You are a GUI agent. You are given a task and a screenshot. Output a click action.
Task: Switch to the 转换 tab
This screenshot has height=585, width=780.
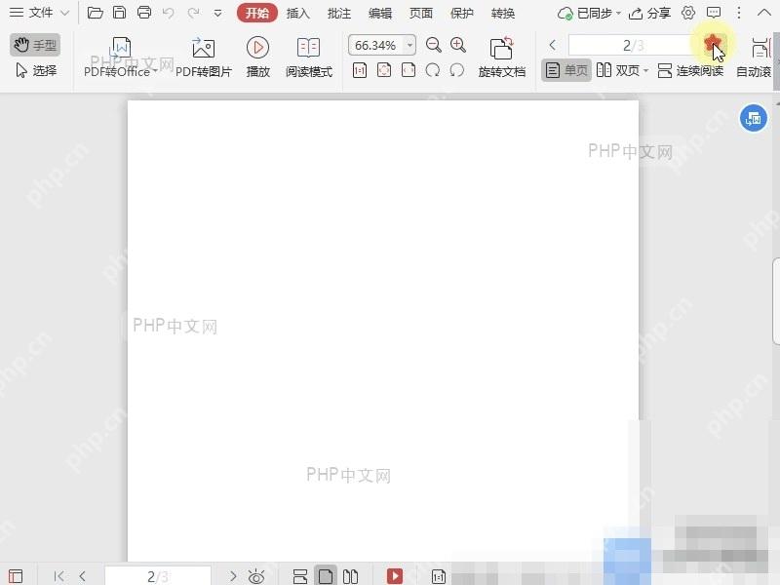click(502, 14)
